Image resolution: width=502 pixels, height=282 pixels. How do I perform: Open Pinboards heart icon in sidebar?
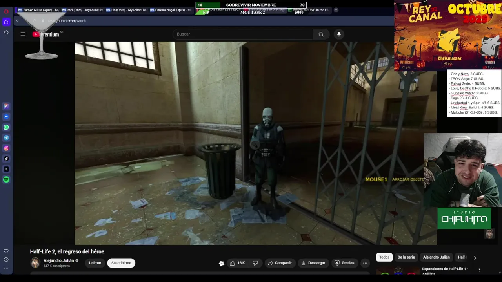point(6,251)
